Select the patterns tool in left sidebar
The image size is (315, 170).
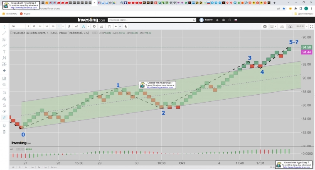[4, 58]
